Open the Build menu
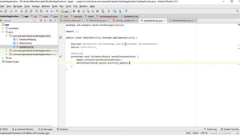The image size is (240, 135). [x=55, y=6]
